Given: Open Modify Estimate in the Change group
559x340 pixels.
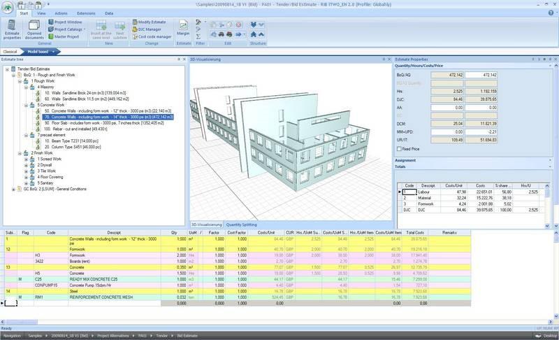Looking at the screenshot, I should tap(149, 22).
